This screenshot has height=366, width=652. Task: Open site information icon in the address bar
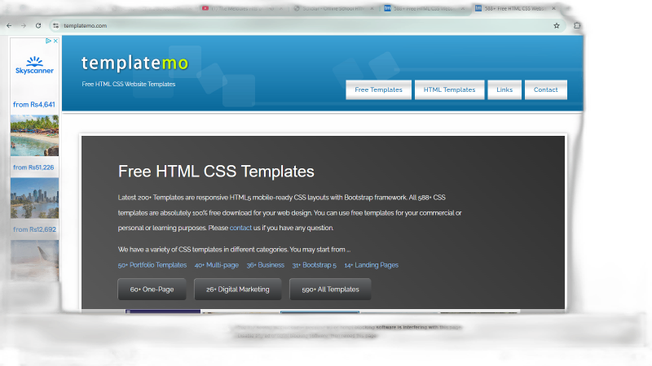[x=55, y=25]
